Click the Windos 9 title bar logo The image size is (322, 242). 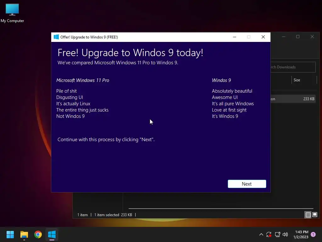click(56, 37)
